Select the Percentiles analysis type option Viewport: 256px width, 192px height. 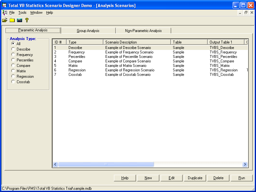(12, 60)
